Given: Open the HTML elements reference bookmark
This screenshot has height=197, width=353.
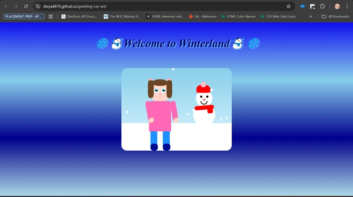Looking at the screenshot, I should 165,17.
